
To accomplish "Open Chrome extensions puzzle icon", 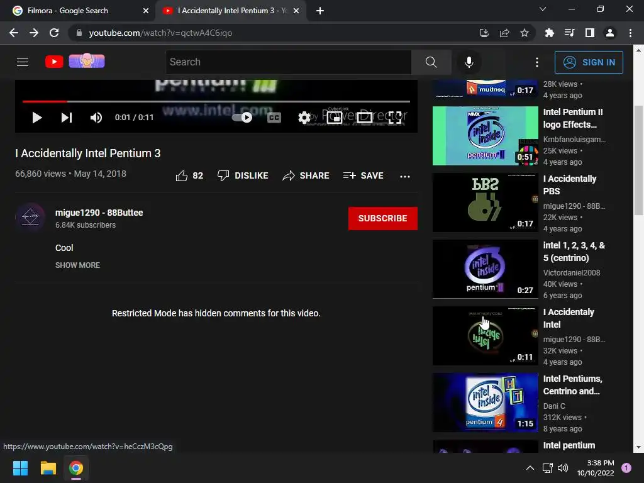I will (x=549, y=33).
